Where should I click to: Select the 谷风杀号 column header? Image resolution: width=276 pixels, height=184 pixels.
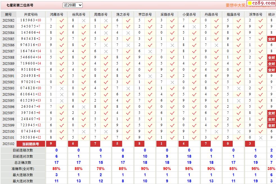coord(78,14)
